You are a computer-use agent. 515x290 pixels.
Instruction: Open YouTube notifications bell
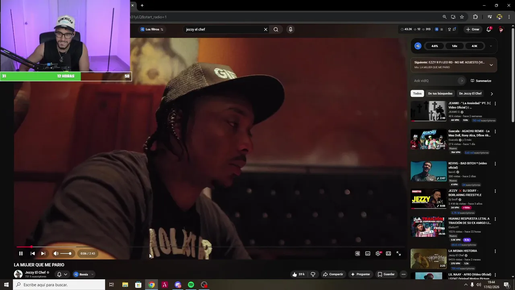tap(489, 29)
